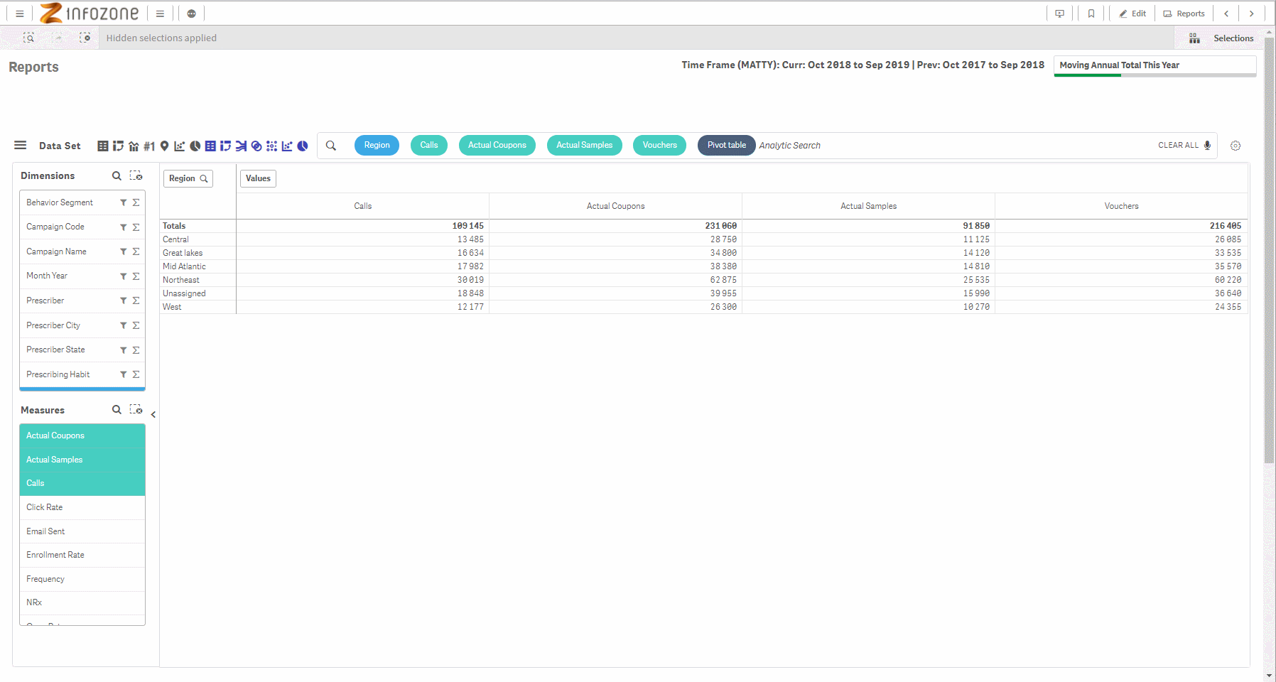The height and width of the screenshot is (682, 1276).
Task: Select the gray pivot table icon
Action: (118, 146)
